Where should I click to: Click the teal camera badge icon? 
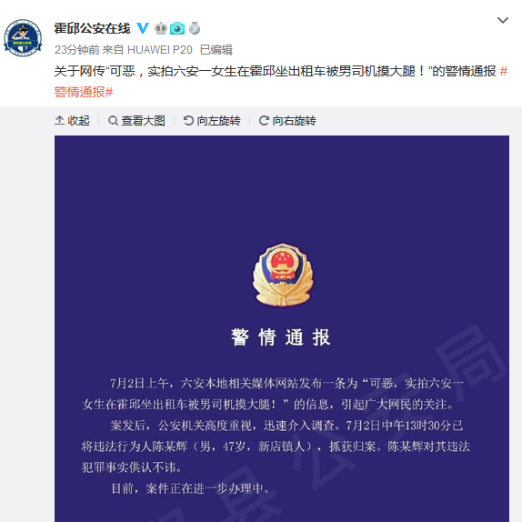[x=177, y=28]
